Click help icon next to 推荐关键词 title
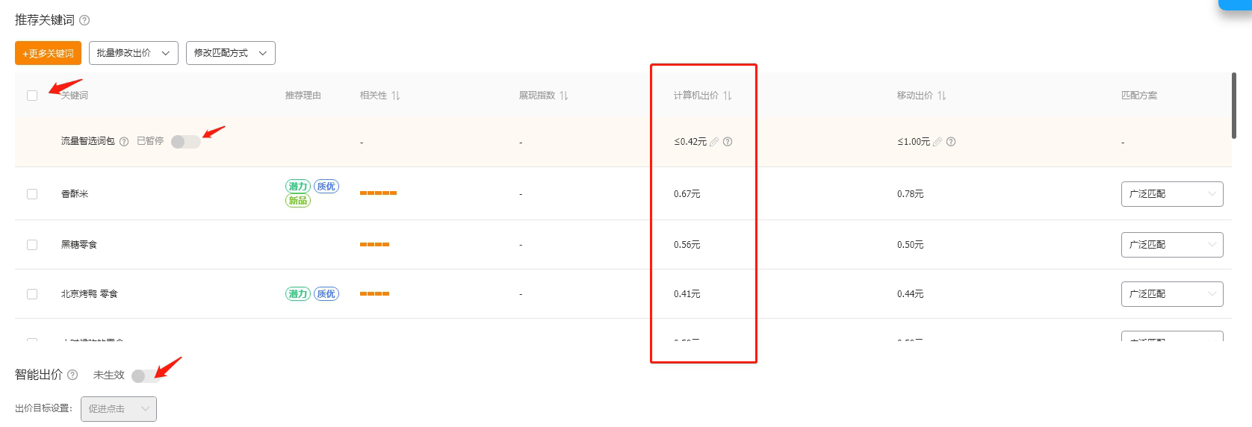Screen dimensions: 1252x427 click(x=84, y=20)
